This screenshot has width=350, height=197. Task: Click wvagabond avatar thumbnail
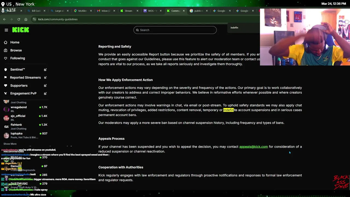coord(6,109)
